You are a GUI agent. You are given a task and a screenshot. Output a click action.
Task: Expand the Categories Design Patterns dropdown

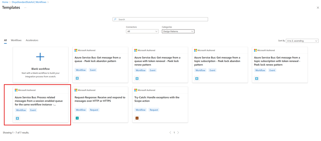[x=178, y=31]
